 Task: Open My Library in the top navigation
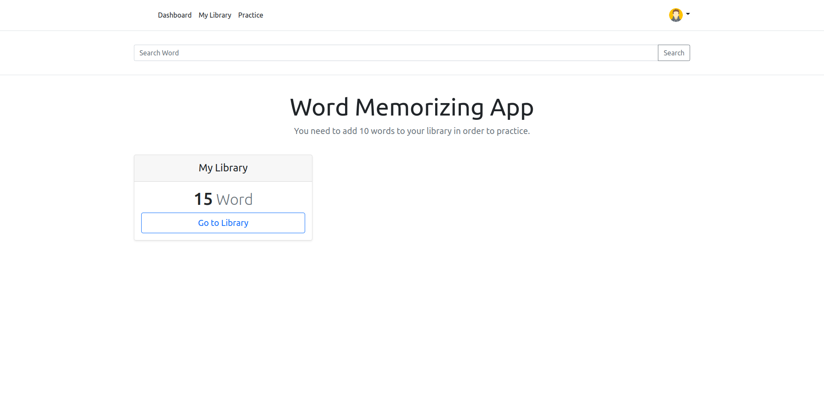pos(215,15)
